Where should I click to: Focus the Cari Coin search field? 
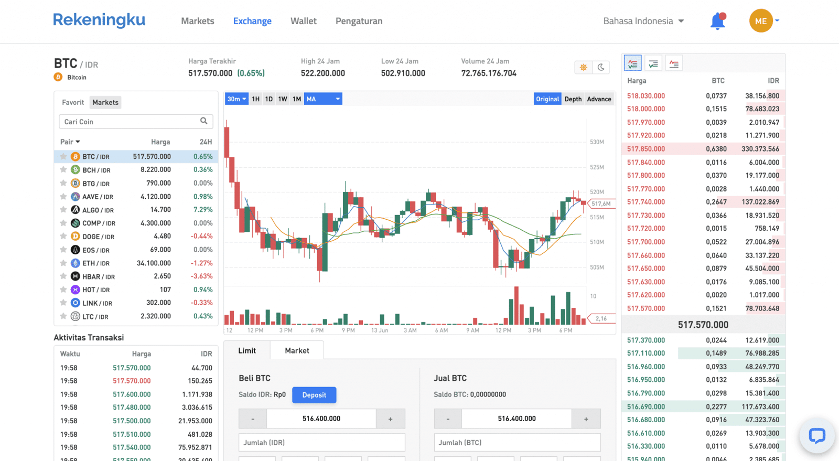[x=136, y=121]
